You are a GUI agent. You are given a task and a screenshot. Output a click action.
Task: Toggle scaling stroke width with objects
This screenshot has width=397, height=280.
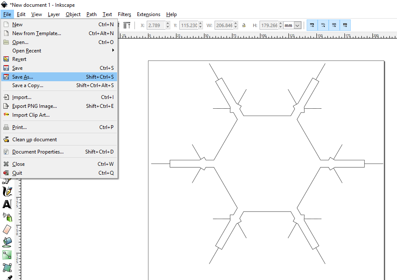[x=312, y=25]
